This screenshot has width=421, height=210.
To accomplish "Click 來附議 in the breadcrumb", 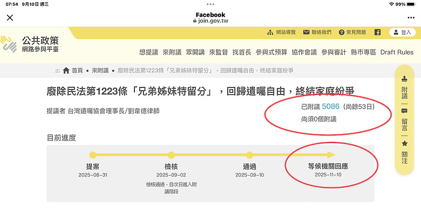I will coord(100,71).
